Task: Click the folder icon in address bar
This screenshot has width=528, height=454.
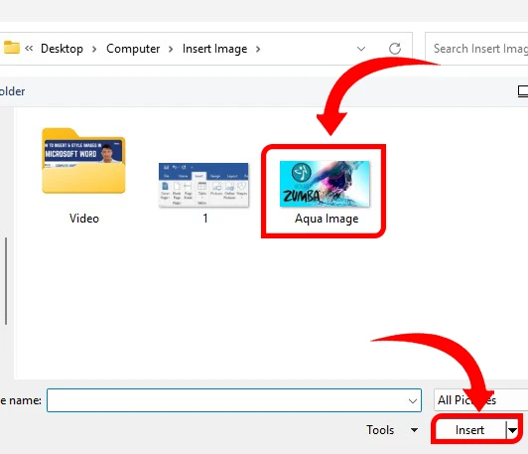Action: click(x=12, y=48)
